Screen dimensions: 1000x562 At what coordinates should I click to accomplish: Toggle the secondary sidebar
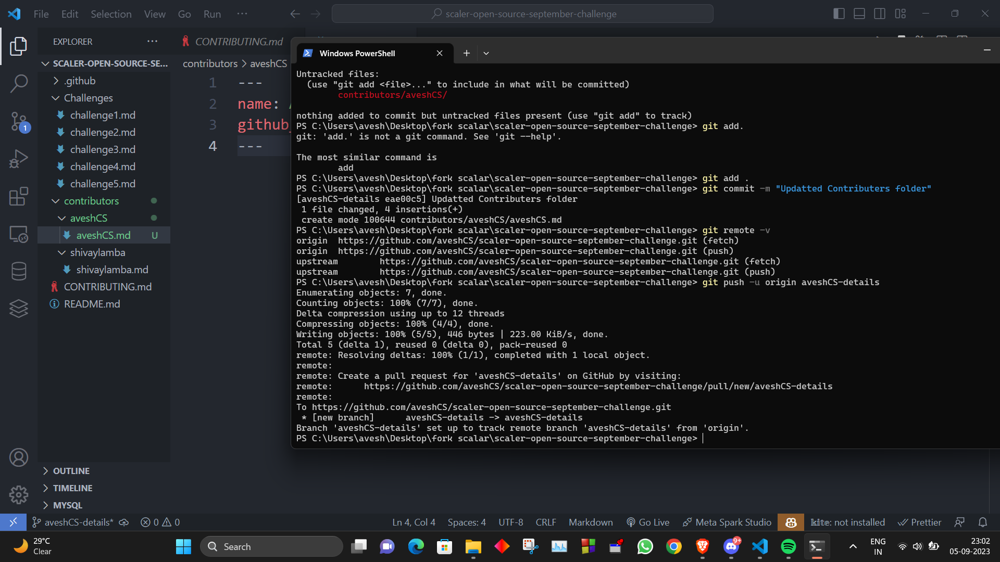coord(880,14)
